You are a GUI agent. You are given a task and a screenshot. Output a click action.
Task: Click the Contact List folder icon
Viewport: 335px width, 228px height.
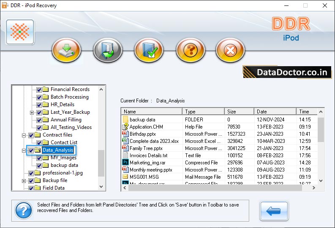[x=45, y=142]
